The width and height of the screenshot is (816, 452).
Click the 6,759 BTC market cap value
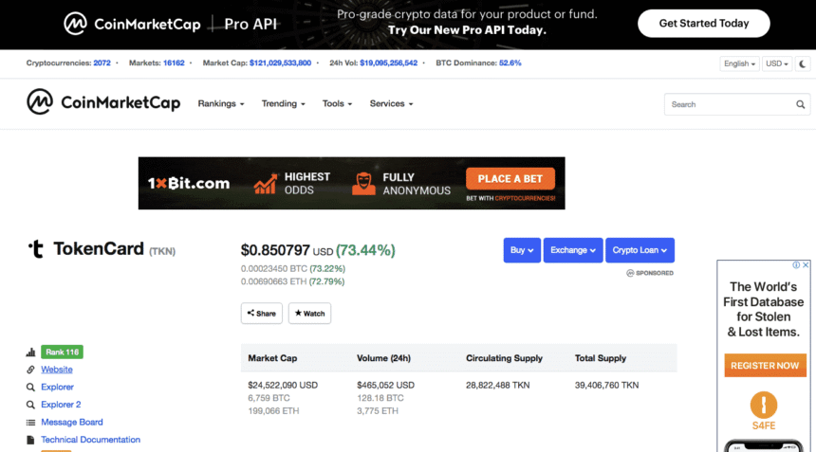pos(269,398)
